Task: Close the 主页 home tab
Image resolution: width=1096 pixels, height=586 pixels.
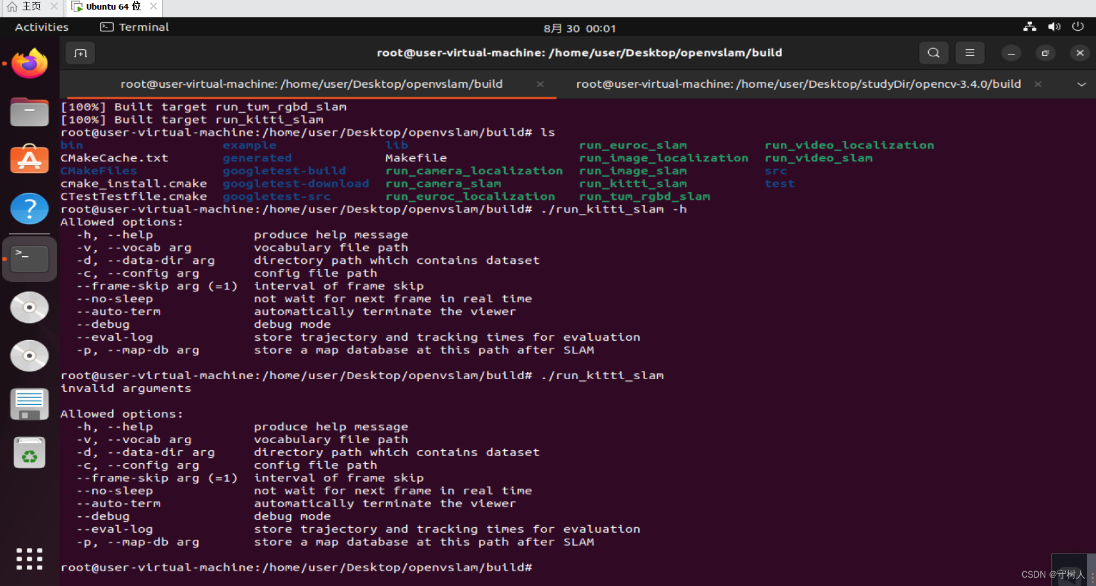Action: pyautogui.click(x=54, y=6)
